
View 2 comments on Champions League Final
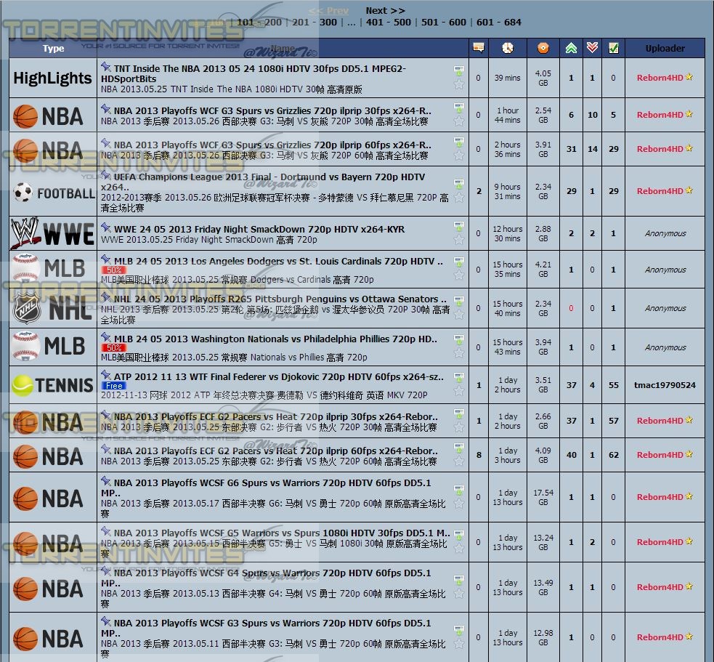pyautogui.click(x=479, y=191)
